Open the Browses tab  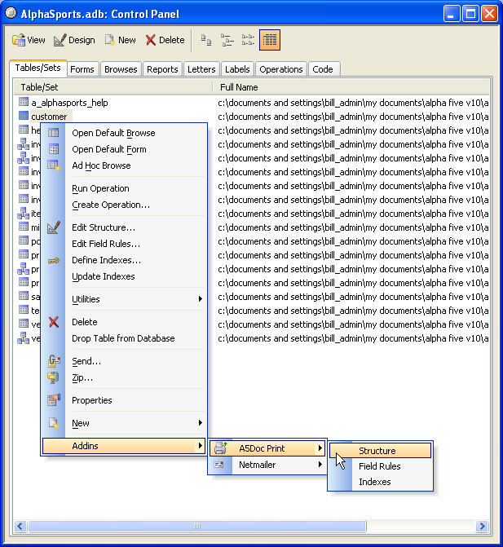click(x=121, y=69)
